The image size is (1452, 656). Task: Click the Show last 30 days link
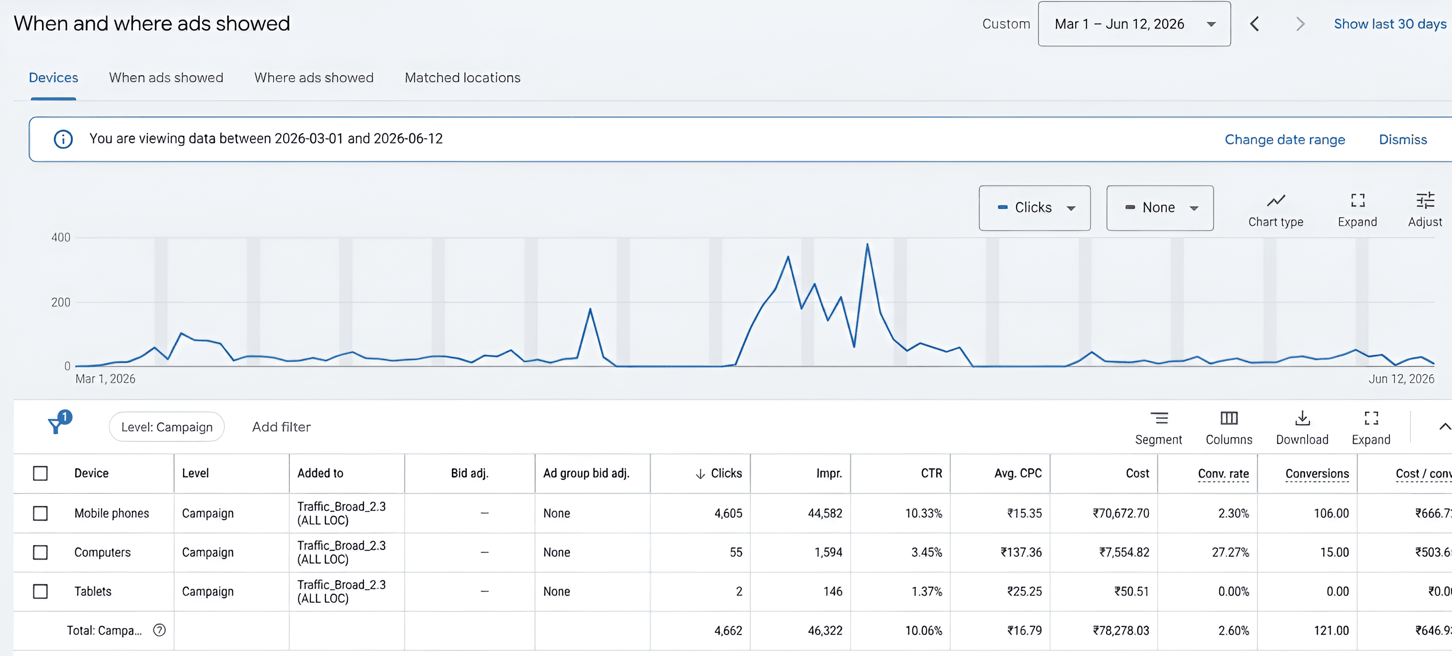[1390, 24]
